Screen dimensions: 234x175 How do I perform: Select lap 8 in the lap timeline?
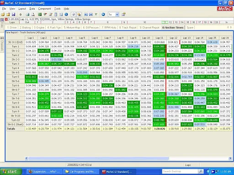coord(108,22)
